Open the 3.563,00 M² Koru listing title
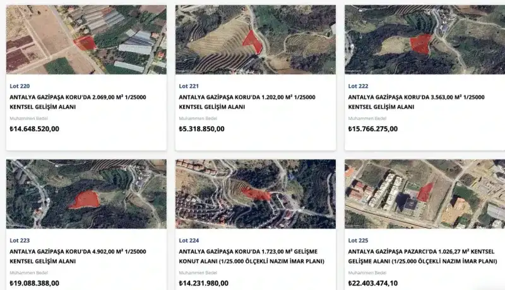This screenshot has width=505, height=290. click(x=417, y=102)
